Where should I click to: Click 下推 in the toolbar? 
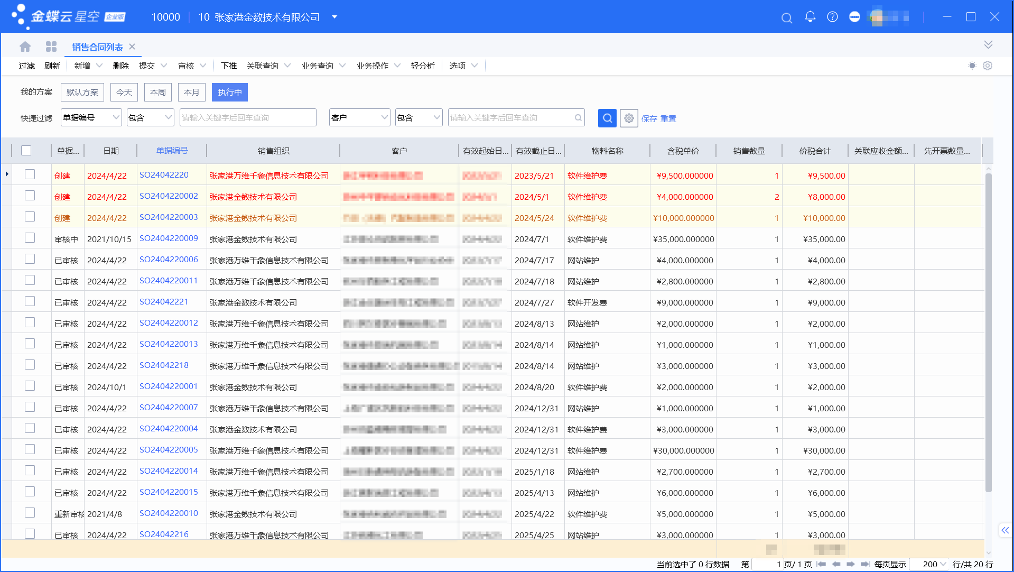click(x=229, y=66)
